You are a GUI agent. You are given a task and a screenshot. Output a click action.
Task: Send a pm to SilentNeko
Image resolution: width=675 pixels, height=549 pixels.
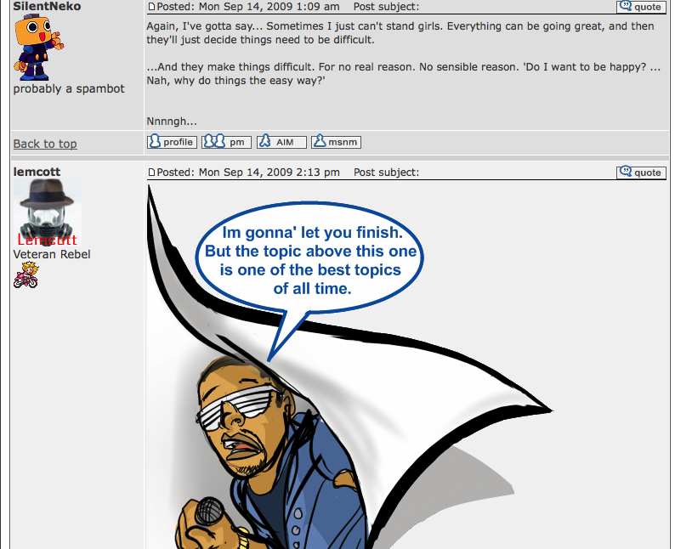tap(226, 142)
